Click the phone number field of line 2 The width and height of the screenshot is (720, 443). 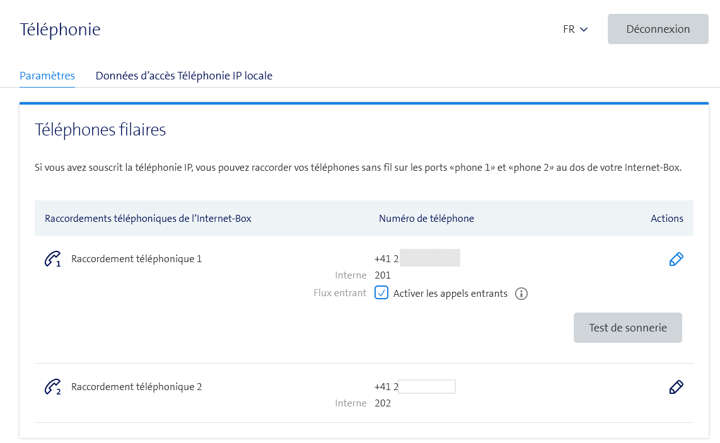[x=426, y=386]
